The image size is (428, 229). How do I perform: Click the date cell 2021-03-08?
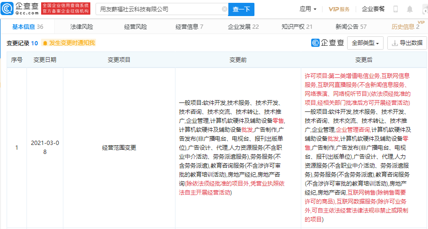tap(45, 147)
